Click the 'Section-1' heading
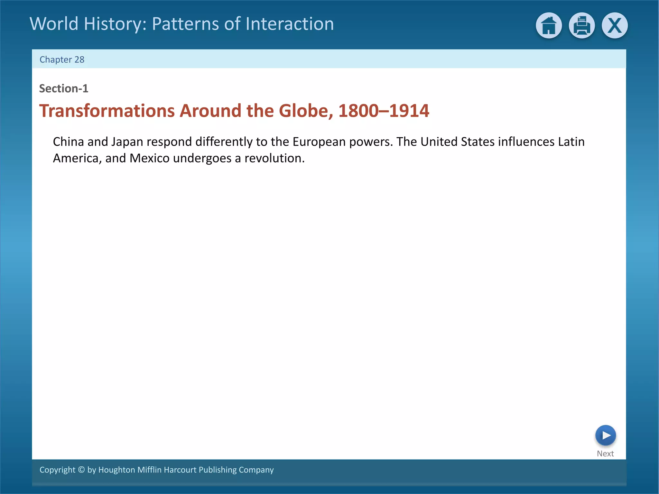Screen dimensions: 659x494 click(x=64, y=88)
